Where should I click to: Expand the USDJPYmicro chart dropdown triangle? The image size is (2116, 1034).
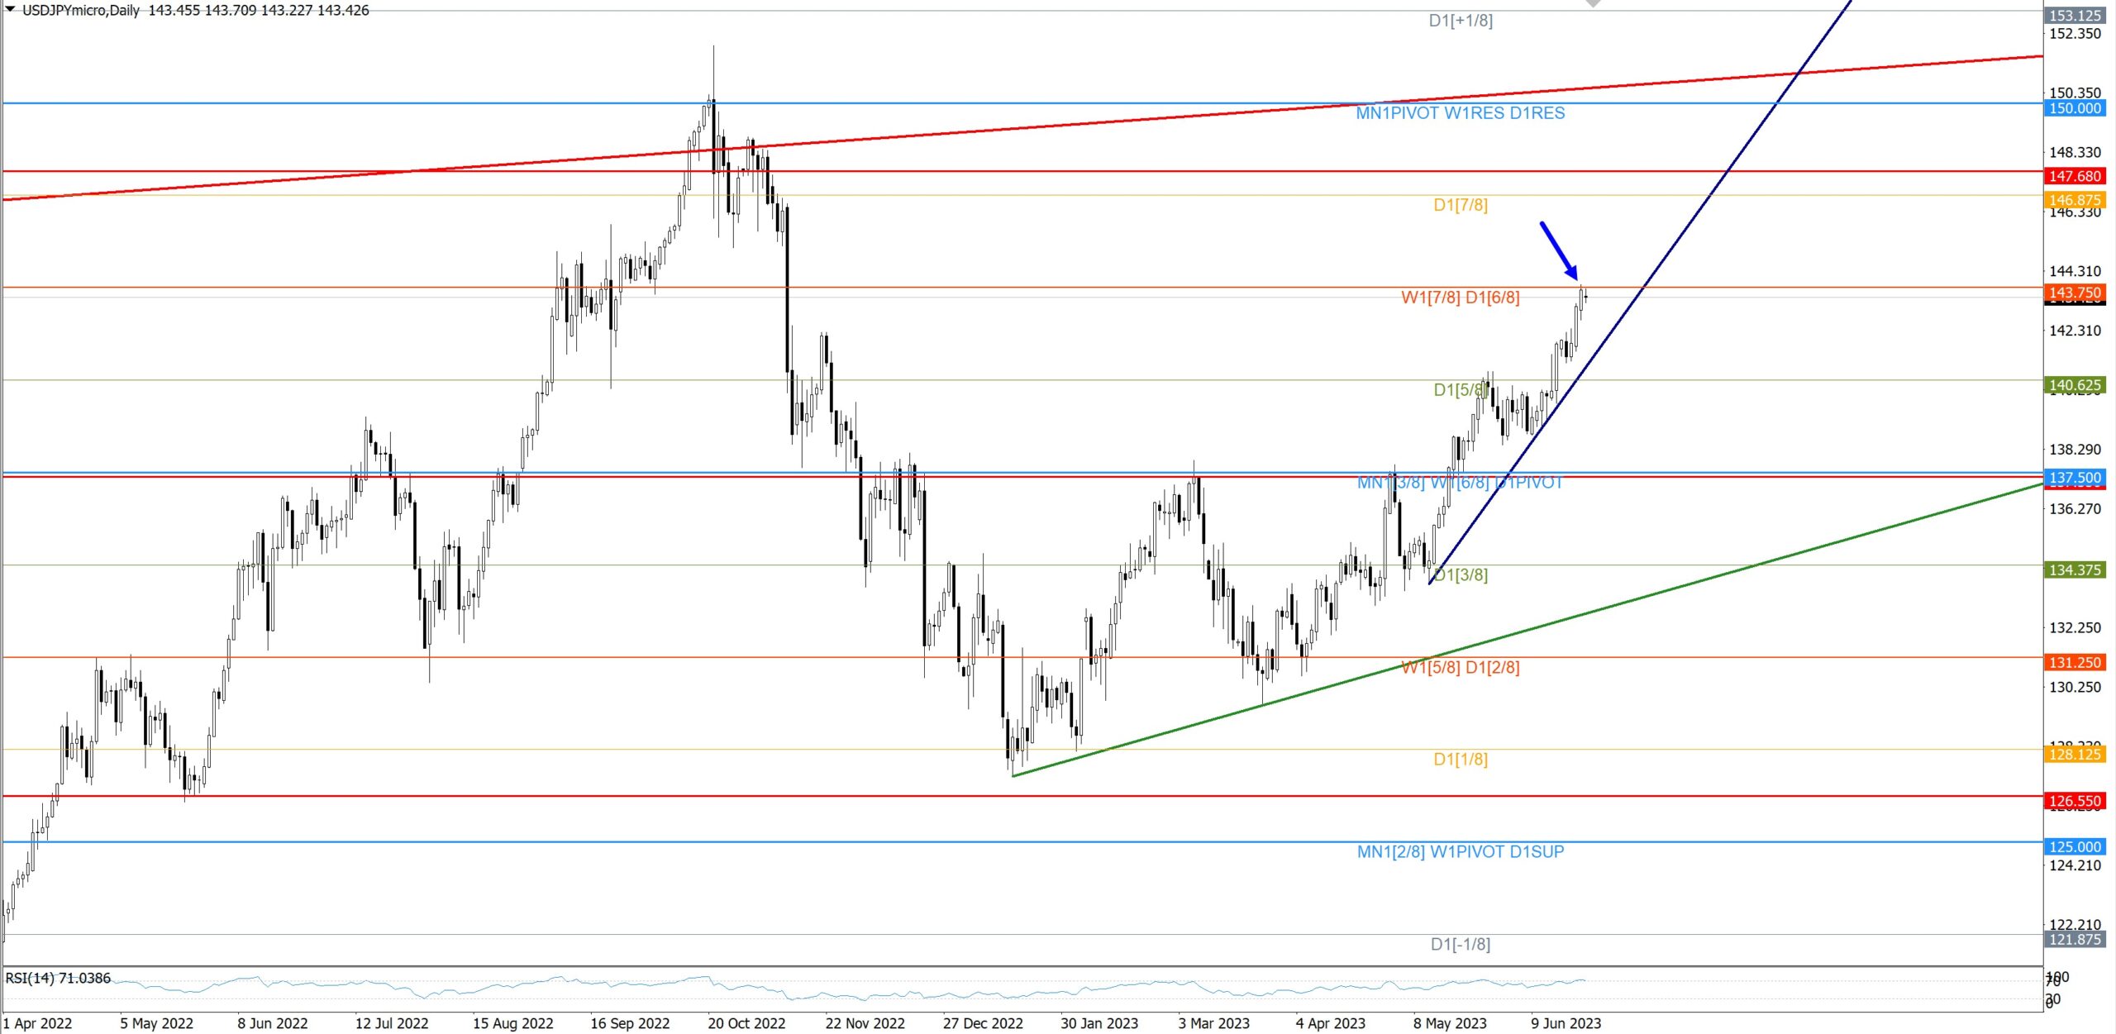[x=10, y=9]
